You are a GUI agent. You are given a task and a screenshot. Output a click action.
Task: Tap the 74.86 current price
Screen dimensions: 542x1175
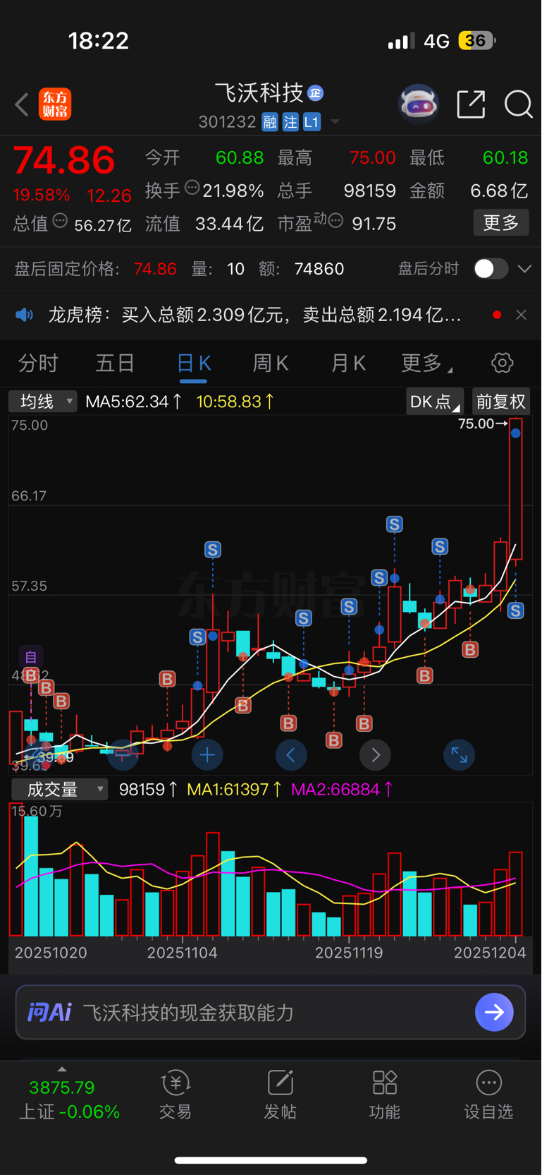pos(64,159)
